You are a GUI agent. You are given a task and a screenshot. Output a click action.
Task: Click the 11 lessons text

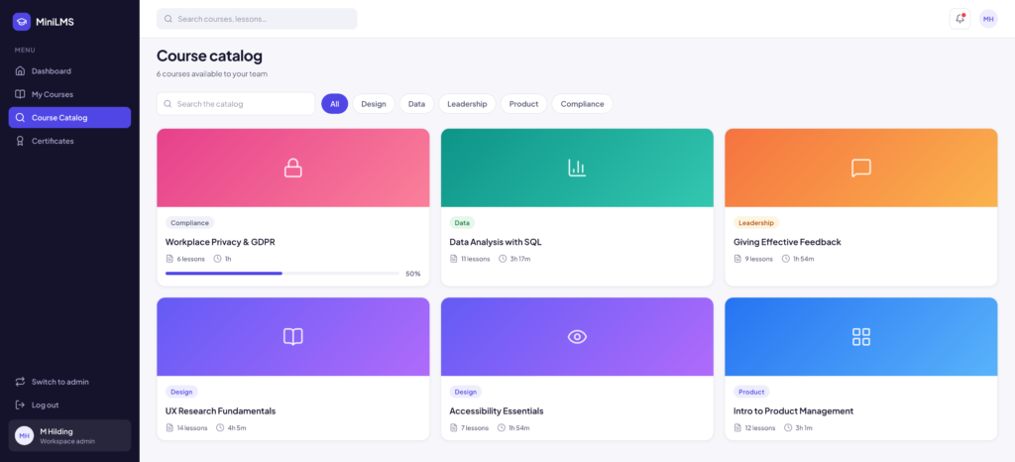click(476, 259)
